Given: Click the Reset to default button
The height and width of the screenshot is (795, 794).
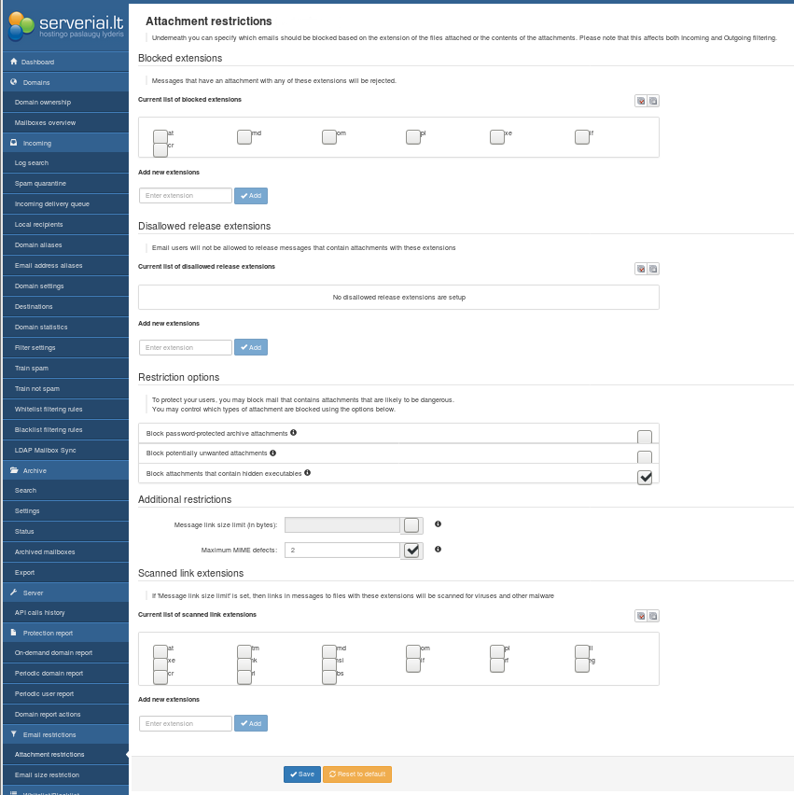Looking at the screenshot, I should [x=357, y=774].
